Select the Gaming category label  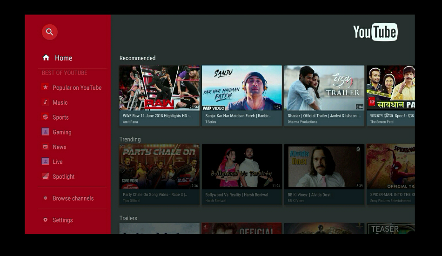pyautogui.click(x=62, y=132)
